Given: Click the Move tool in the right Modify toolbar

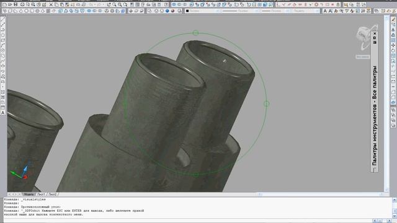Looking at the screenshot, I should 393,45.
